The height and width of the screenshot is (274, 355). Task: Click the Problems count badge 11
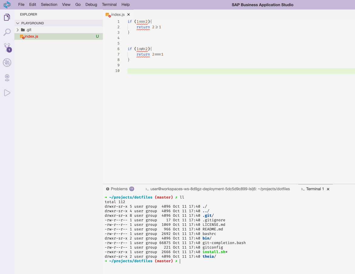point(132,189)
